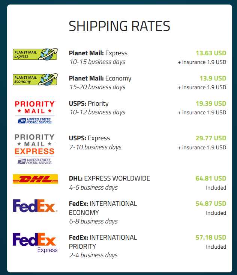This screenshot has width=237, height=275.
Task: Choose Planet Mail: Economy shipping option
Action: click(100, 78)
